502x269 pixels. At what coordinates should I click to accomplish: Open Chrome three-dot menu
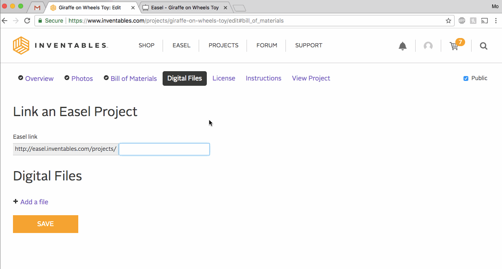496,21
